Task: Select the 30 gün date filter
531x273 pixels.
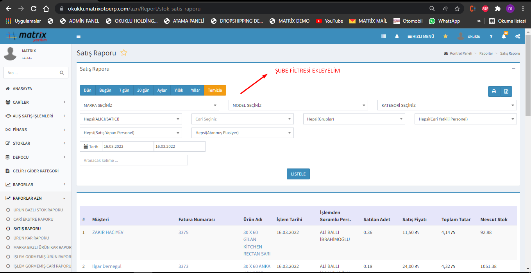Action: pyautogui.click(x=143, y=90)
